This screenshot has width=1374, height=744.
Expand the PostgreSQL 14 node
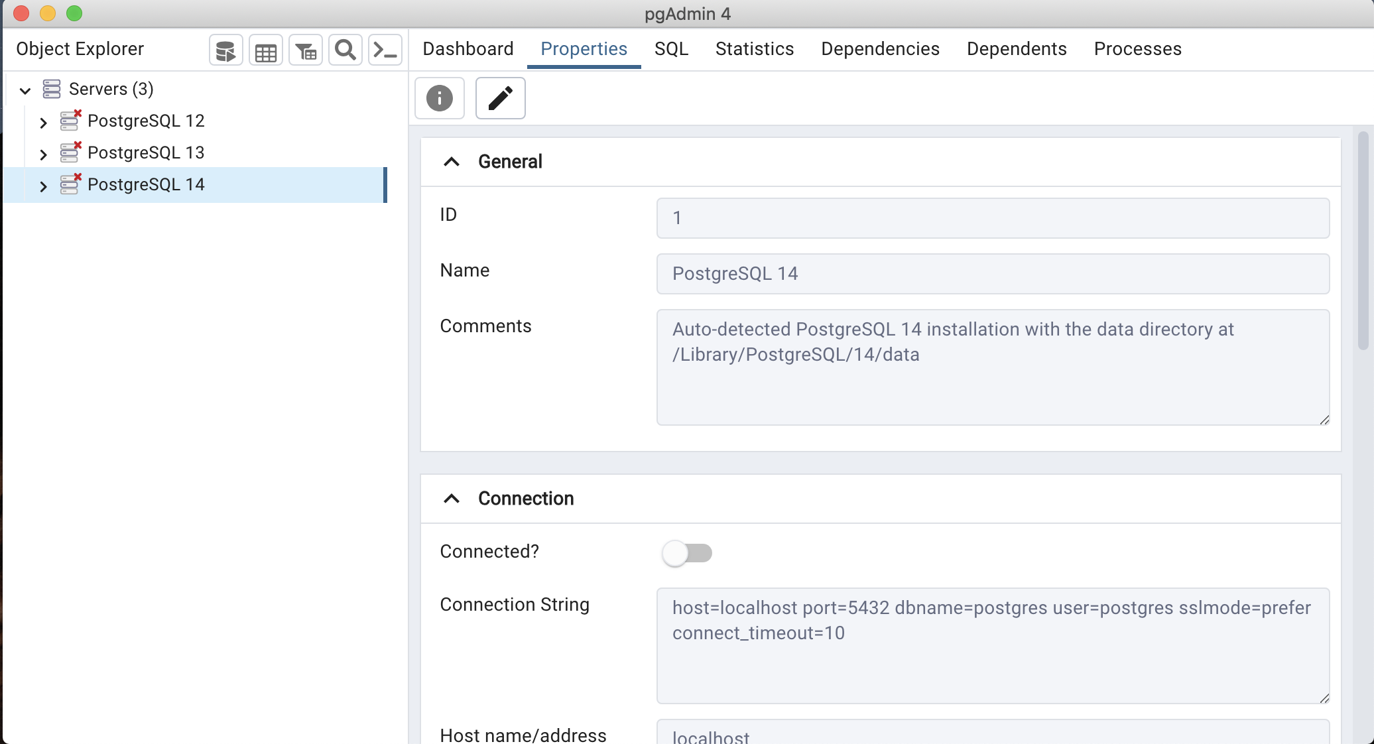43,186
